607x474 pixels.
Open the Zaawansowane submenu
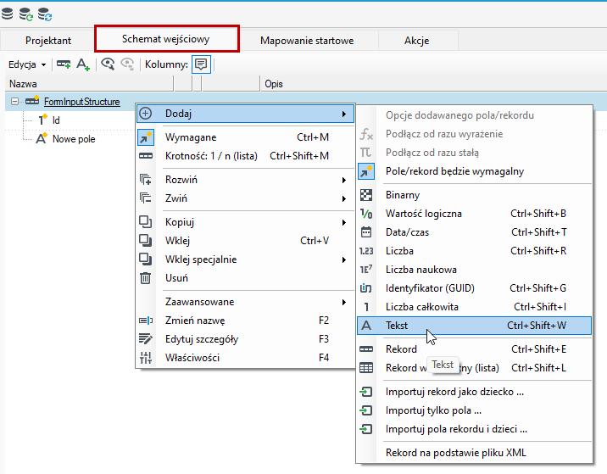click(x=246, y=302)
